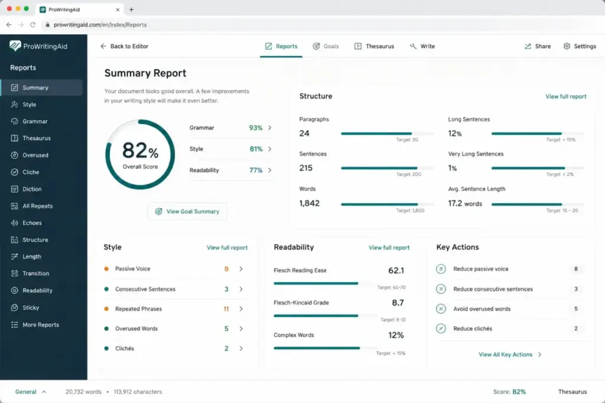Reload the page in the browser

coord(33,25)
